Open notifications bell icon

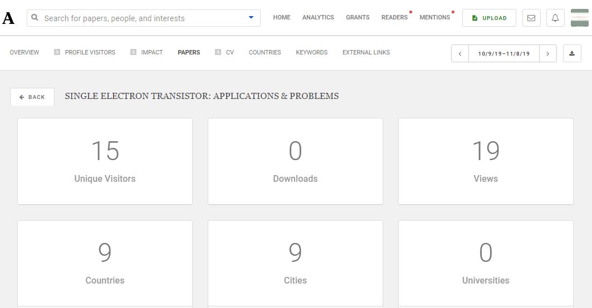[x=555, y=18]
